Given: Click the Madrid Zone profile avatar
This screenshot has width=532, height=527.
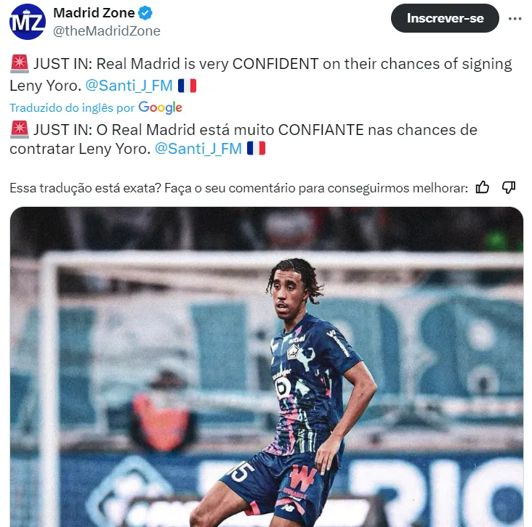Looking at the screenshot, I should pos(28,22).
